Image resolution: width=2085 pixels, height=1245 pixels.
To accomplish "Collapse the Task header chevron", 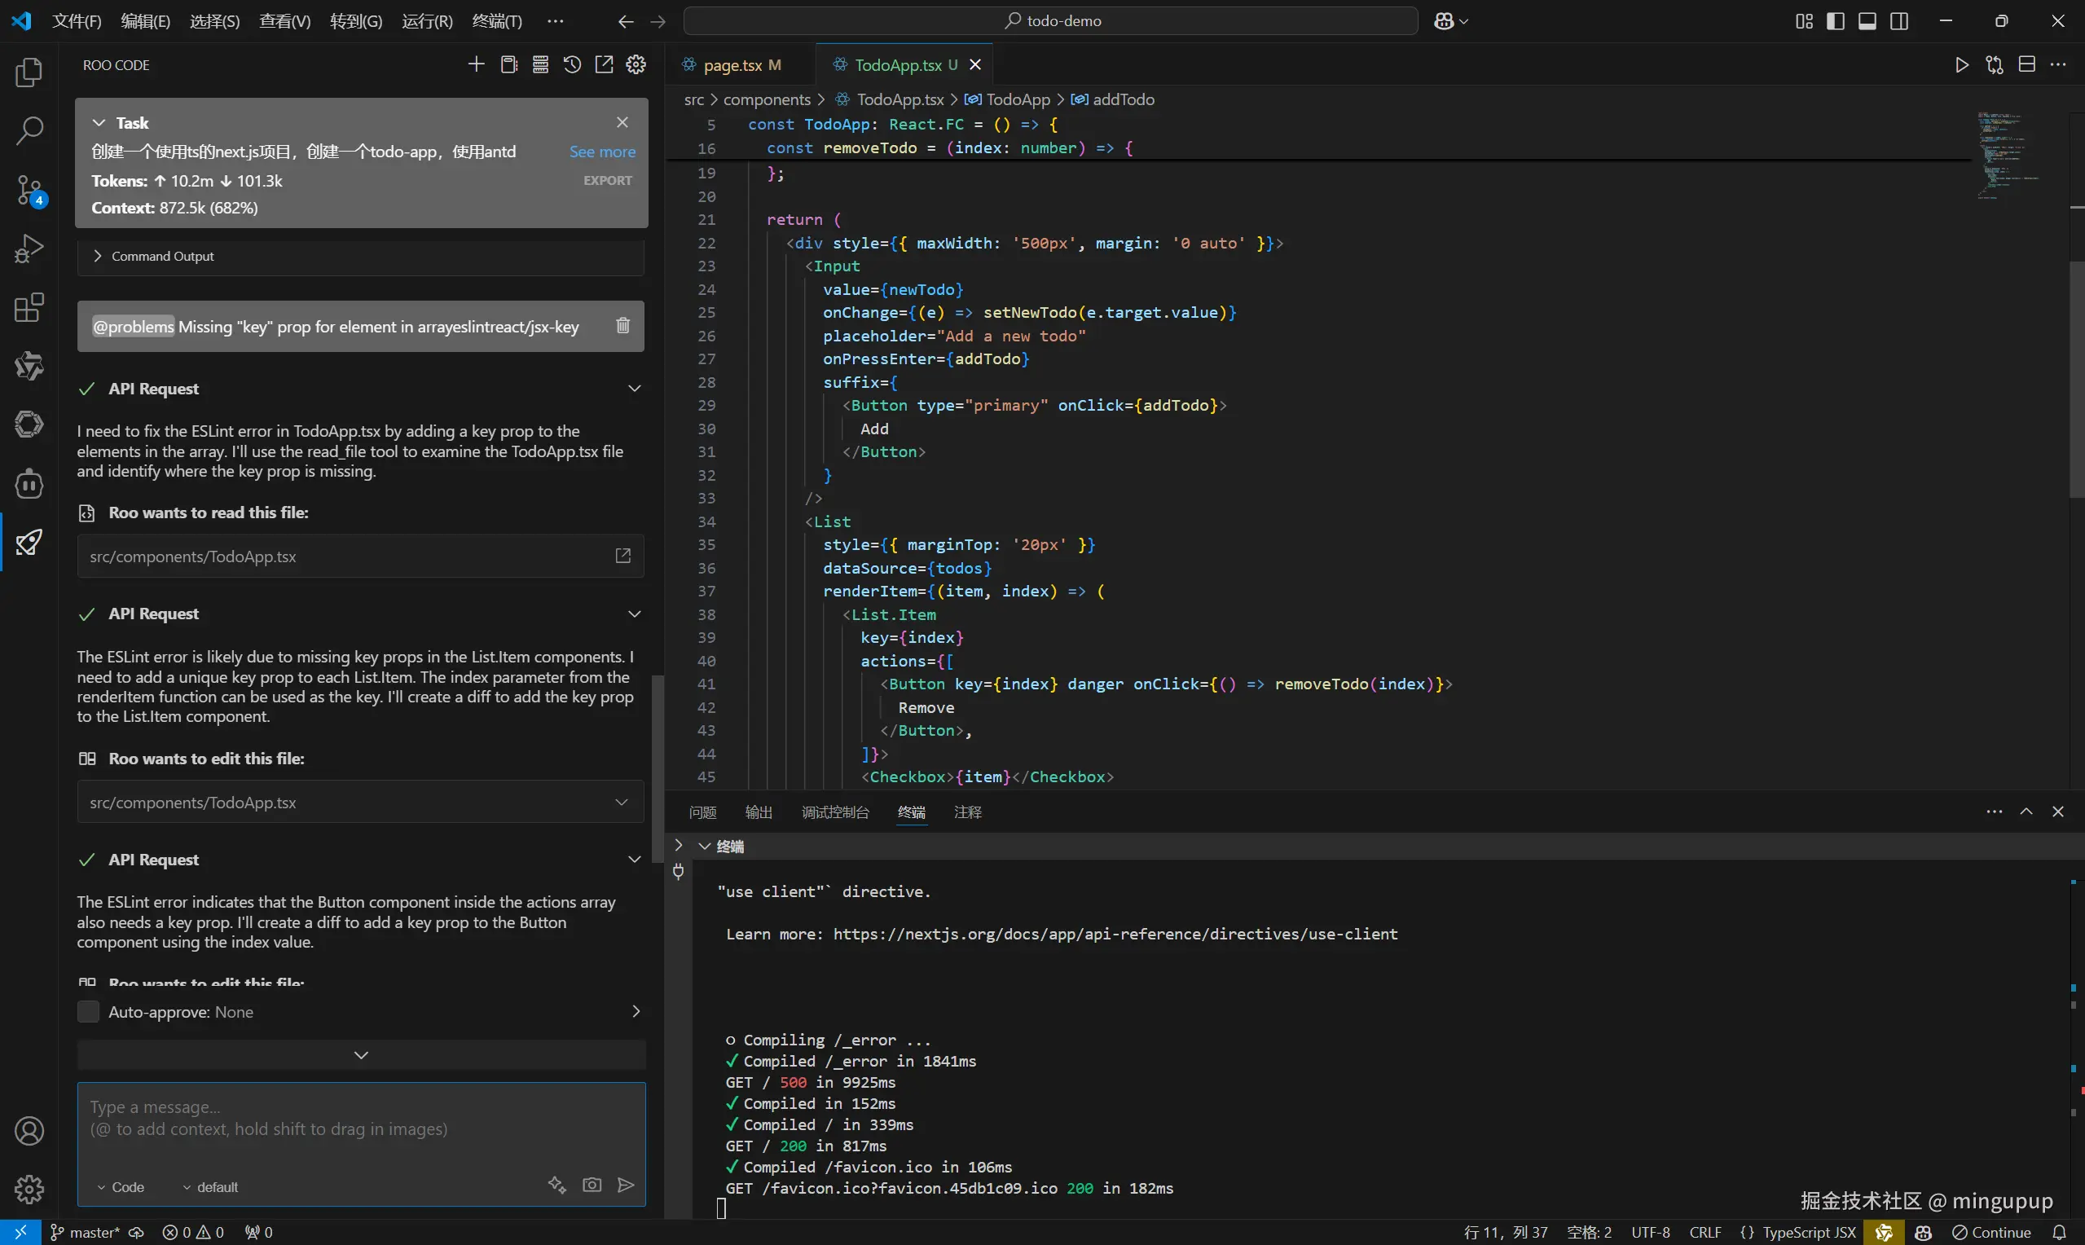I will click(x=99, y=122).
